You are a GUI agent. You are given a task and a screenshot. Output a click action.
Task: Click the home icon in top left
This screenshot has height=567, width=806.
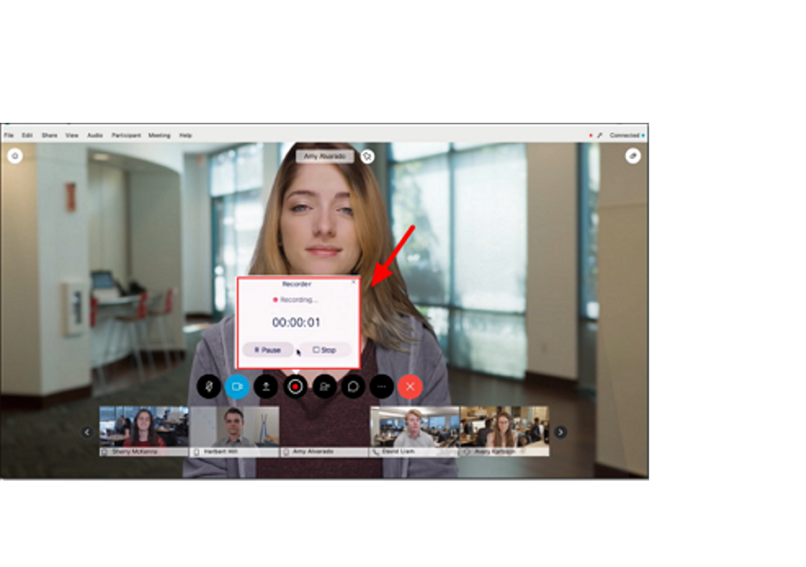pyautogui.click(x=14, y=156)
